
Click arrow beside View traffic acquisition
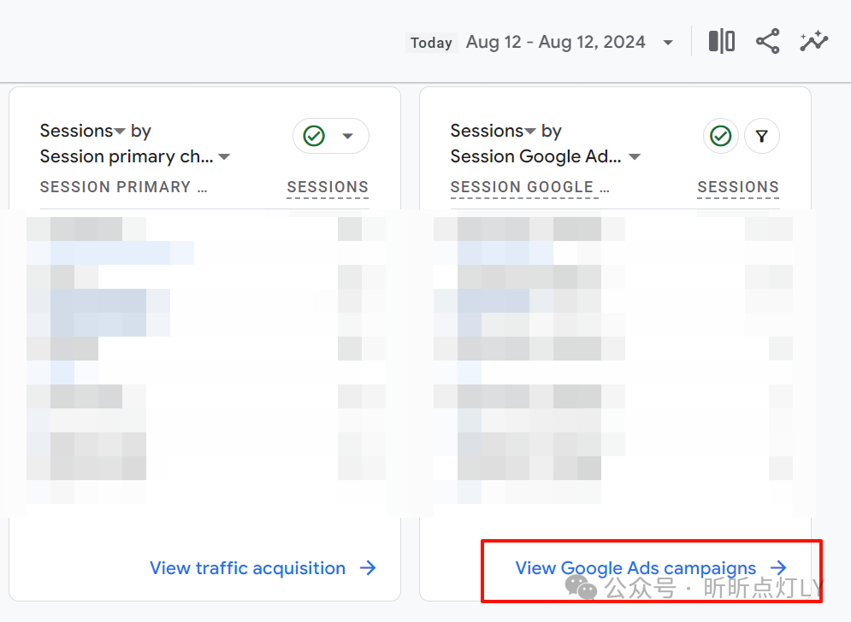click(x=368, y=568)
